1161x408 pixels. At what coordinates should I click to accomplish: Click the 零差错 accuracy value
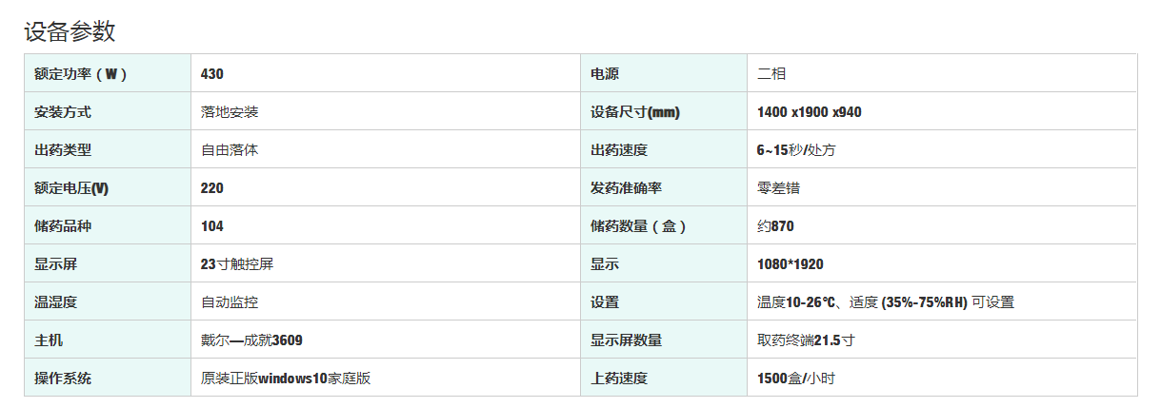click(778, 188)
